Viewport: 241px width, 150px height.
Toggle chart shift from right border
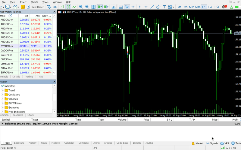pos(106,7)
